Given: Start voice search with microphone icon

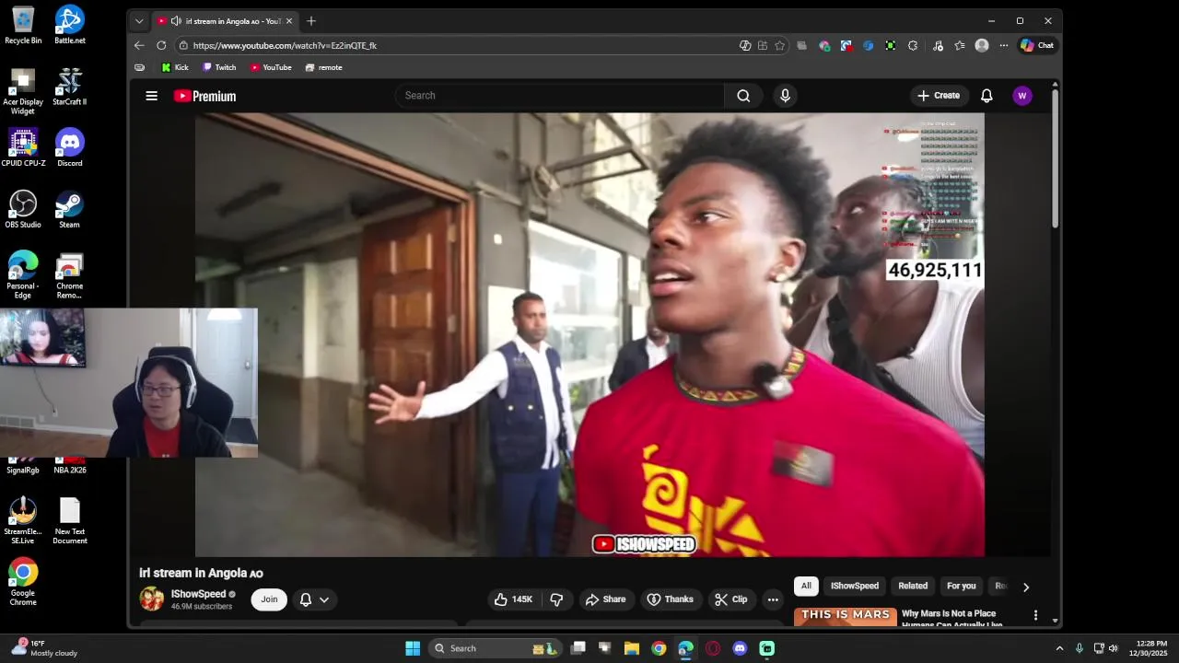Looking at the screenshot, I should [x=785, y=96].
